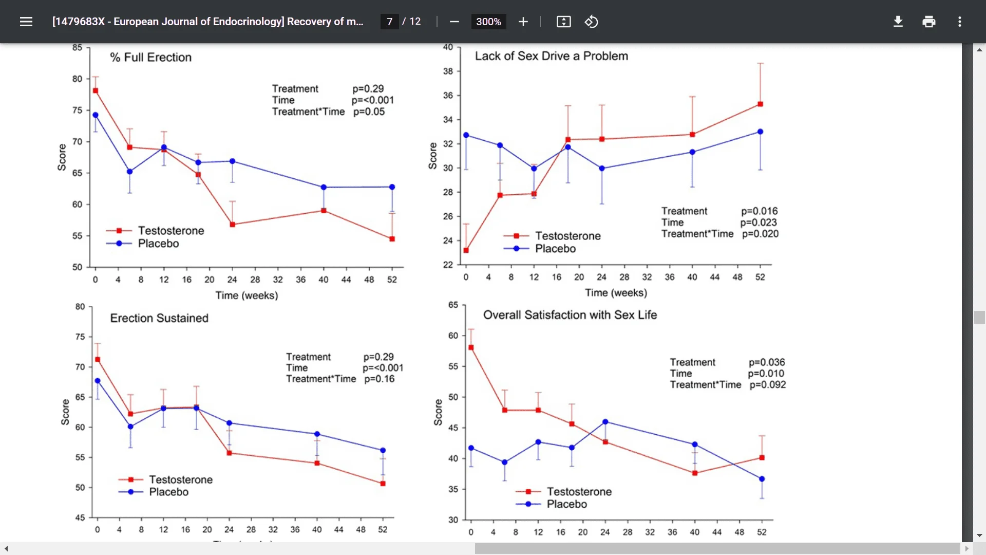Viewport: 986px width, 555px height.
Task: Click the vertical scrollbar down arrow
Action: pos(979,535)
